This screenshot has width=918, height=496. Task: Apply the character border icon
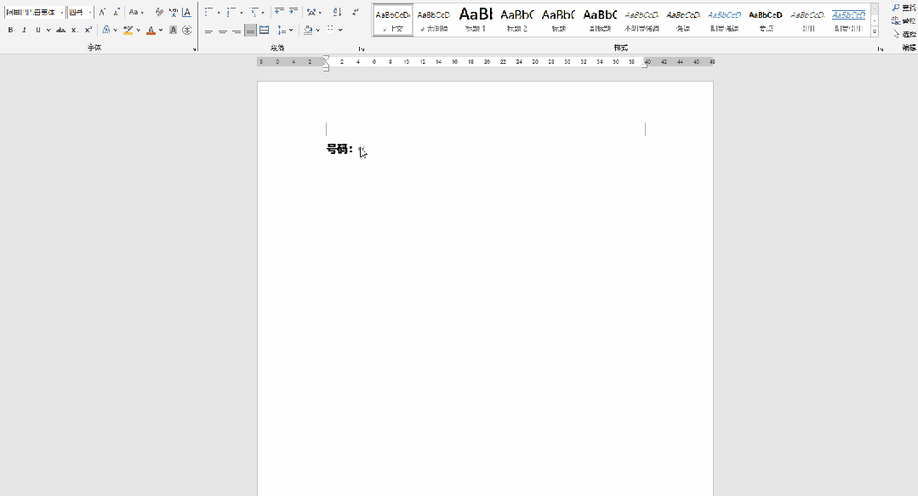tap(186, 13)
